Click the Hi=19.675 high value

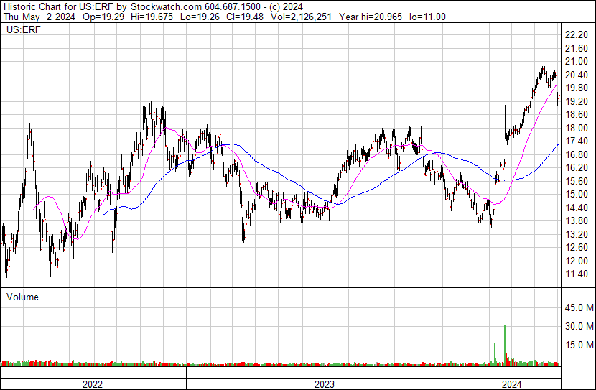pos(152,17)
